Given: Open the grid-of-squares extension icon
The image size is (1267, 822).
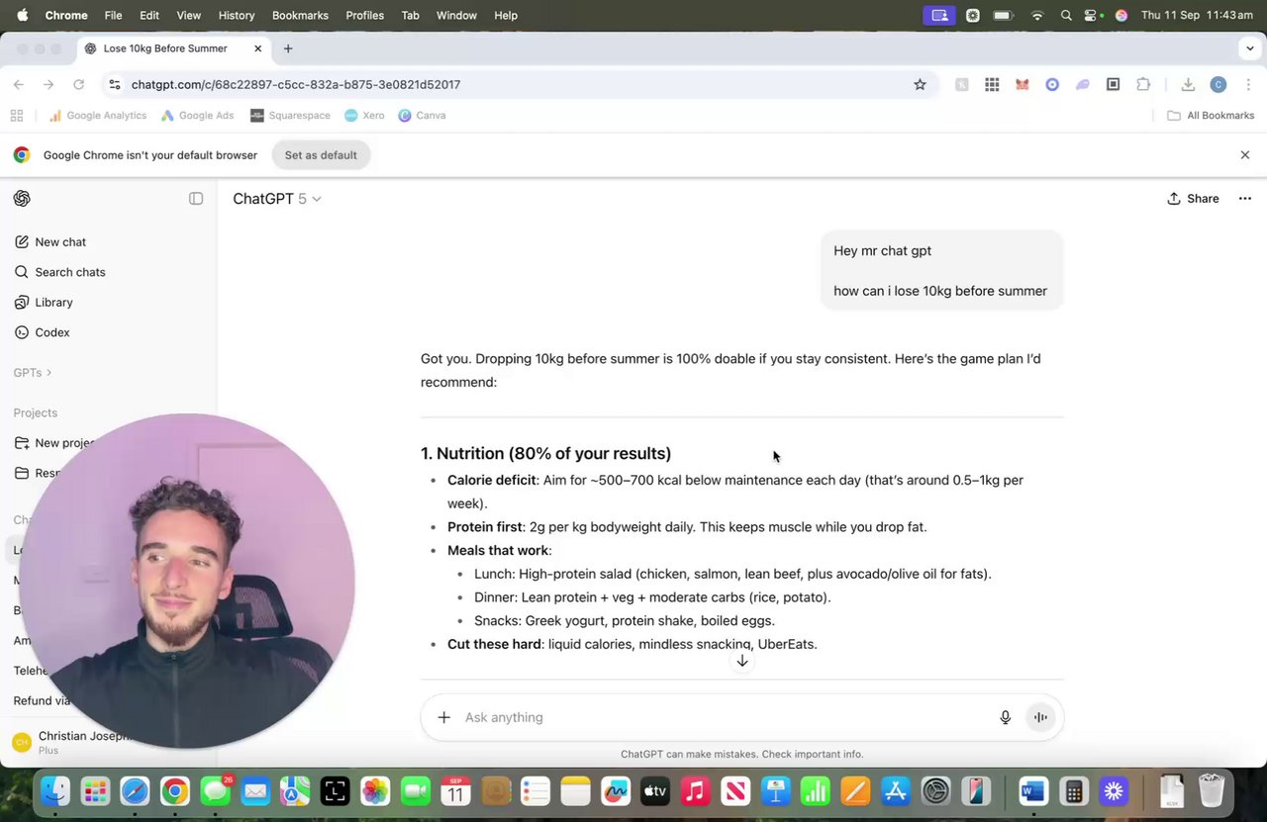Looking at the screenshot, I should [x=992, y=85].
